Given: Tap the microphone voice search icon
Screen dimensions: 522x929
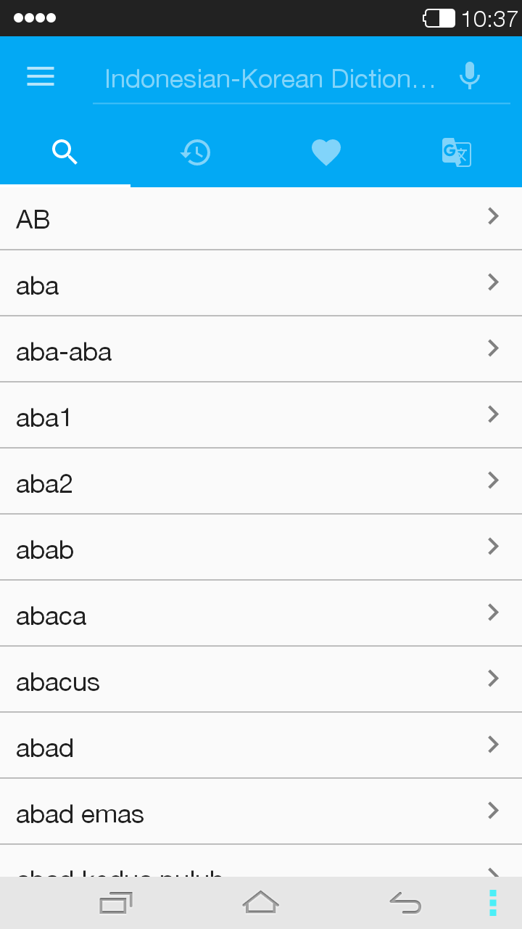Looking at the screenshot, I should pyautogui.click(x=470, y=75).
